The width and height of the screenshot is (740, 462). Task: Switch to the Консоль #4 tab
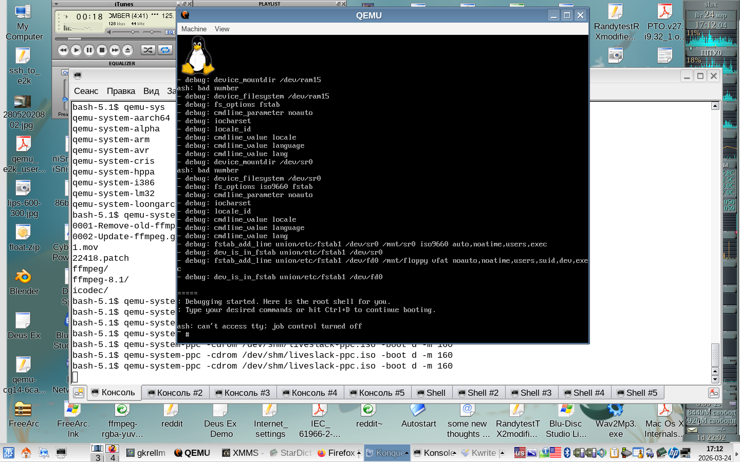(310, 393)
